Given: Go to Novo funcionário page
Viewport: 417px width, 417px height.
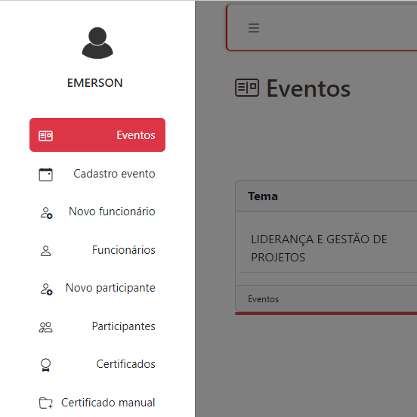Looking at the screenshot, I should pyautogui.click(x=97, y=212).
